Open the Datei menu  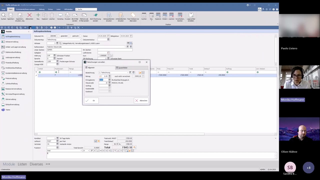click(3, 9)
